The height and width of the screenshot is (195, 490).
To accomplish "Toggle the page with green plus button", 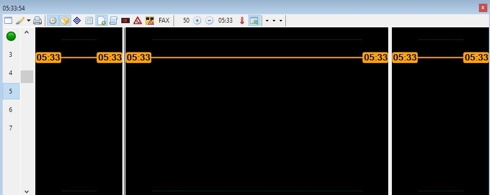I will pos(101,20).
